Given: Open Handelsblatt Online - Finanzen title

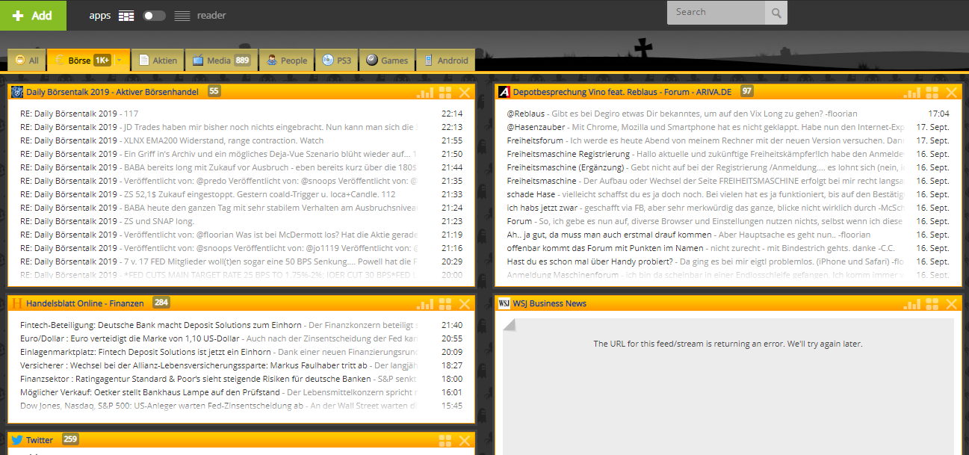Looking at the screenshot, I should tap(85, 303).
